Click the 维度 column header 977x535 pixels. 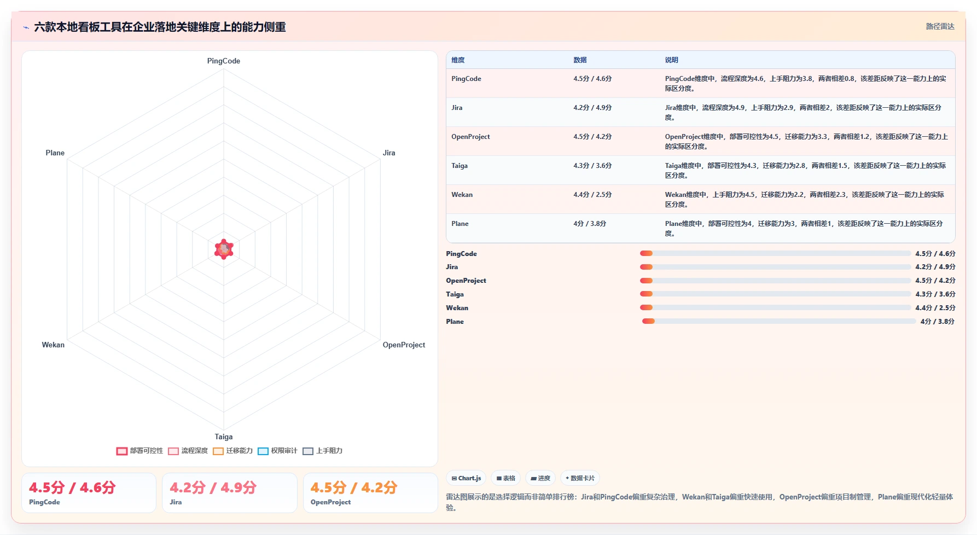click(458, 60)
